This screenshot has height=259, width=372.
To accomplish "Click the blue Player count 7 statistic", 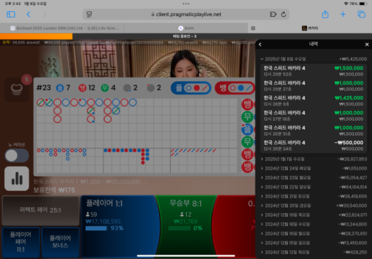I will 63,88.
